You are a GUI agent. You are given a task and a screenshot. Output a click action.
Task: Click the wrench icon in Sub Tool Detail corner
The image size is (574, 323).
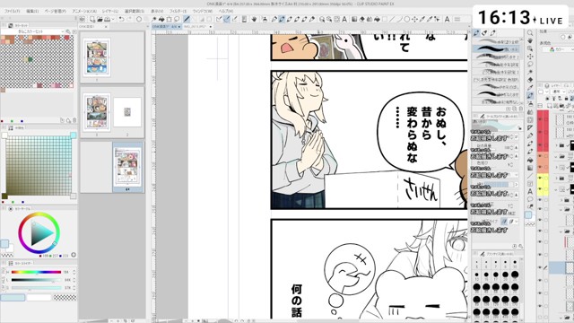pos(520,247)
